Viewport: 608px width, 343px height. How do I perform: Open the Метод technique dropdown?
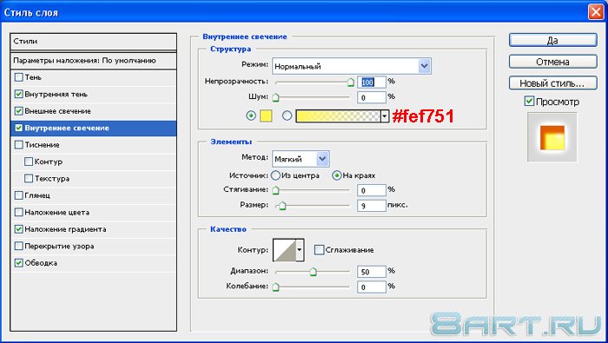[x=322, y=159]
